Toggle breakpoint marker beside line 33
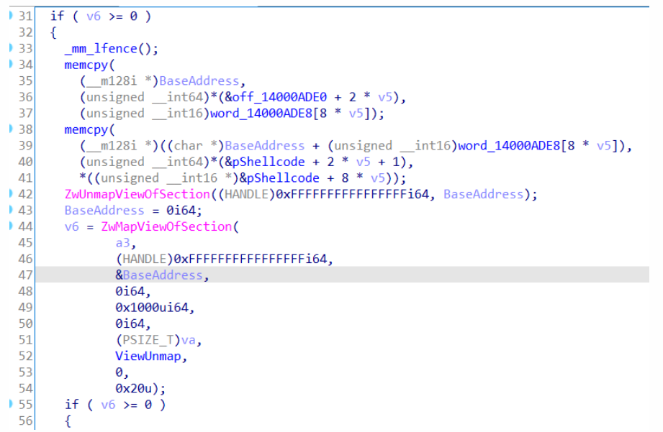 11,47
